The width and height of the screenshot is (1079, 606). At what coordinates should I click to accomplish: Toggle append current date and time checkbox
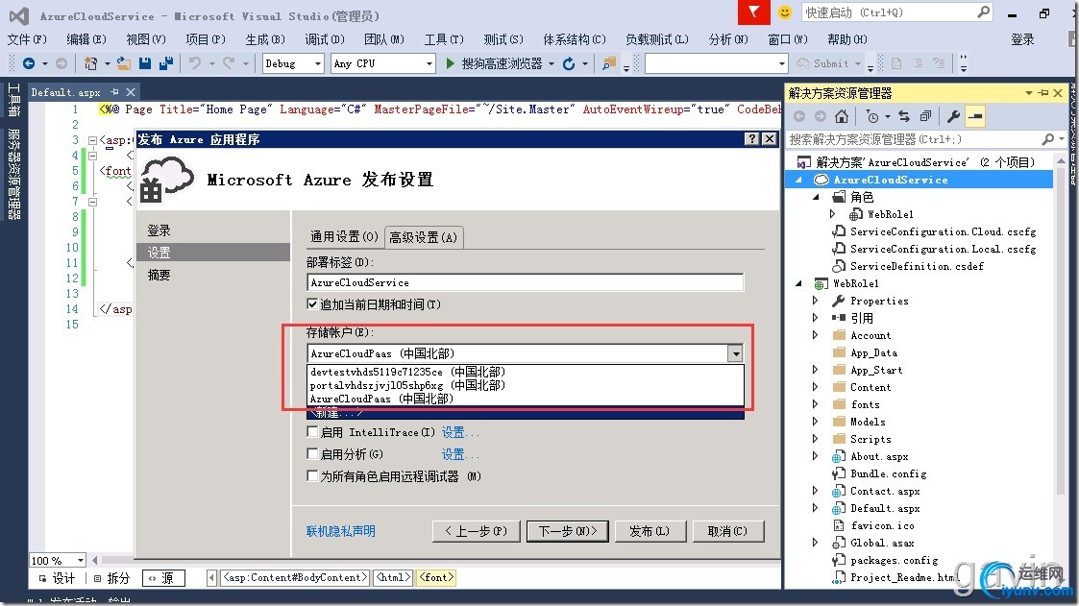[312, 304]
